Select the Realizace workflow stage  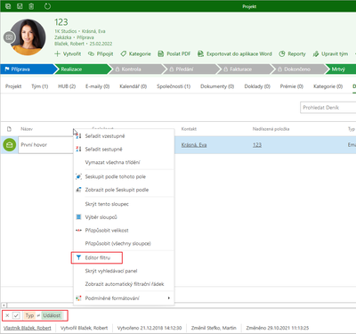coord(81,69)
